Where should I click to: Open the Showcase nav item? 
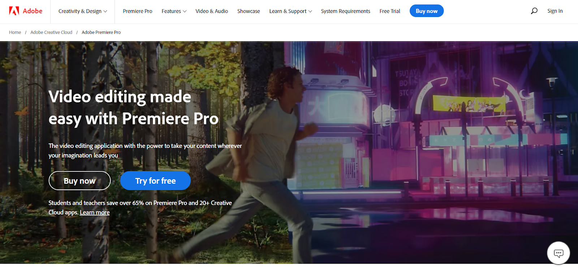[x=249, y=11]
